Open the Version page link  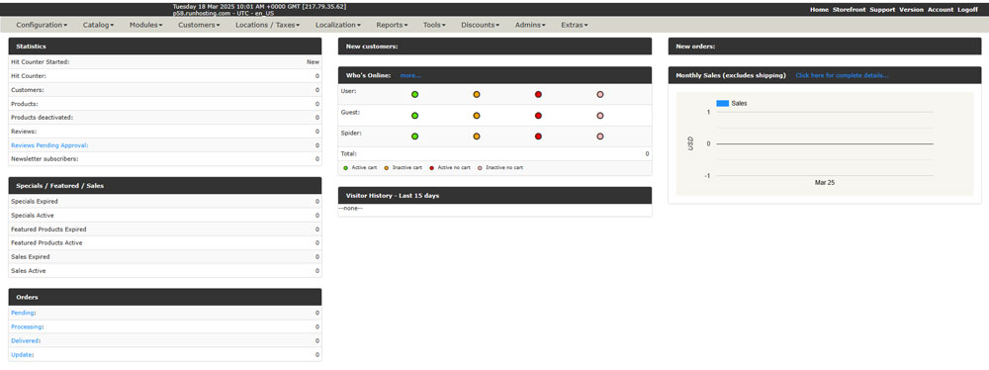coord(911,10)
